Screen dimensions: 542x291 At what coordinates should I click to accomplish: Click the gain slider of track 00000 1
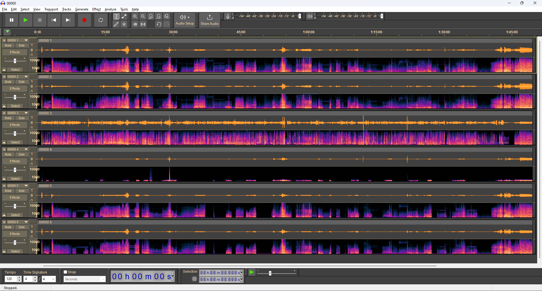coord(15,61)
